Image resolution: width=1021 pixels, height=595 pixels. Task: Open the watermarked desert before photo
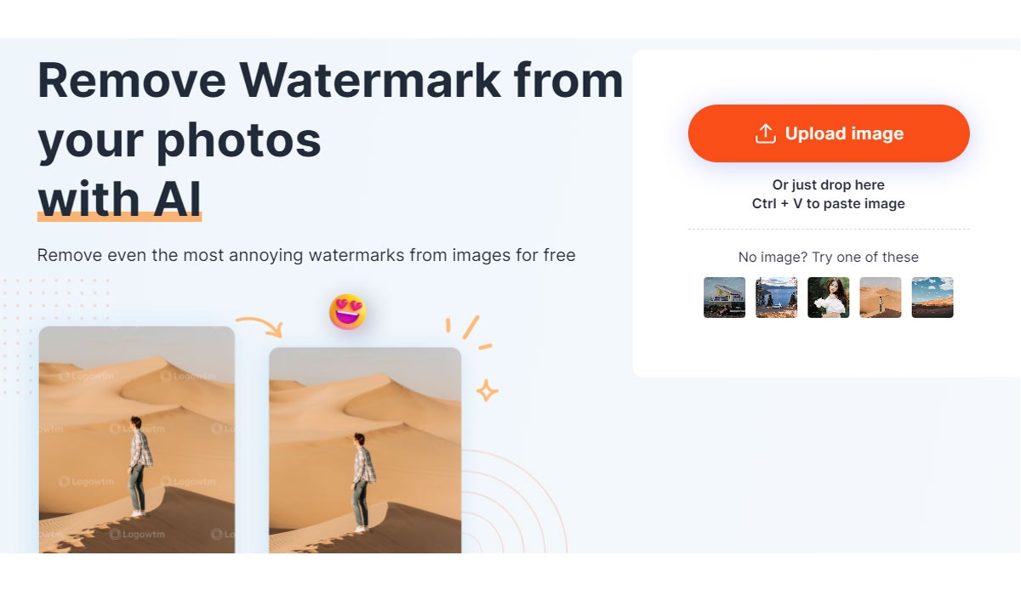click(137, 439)
